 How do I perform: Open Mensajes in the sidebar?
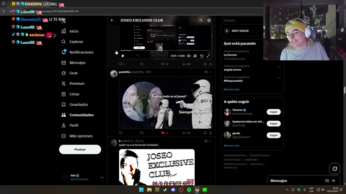click(74, 63)
